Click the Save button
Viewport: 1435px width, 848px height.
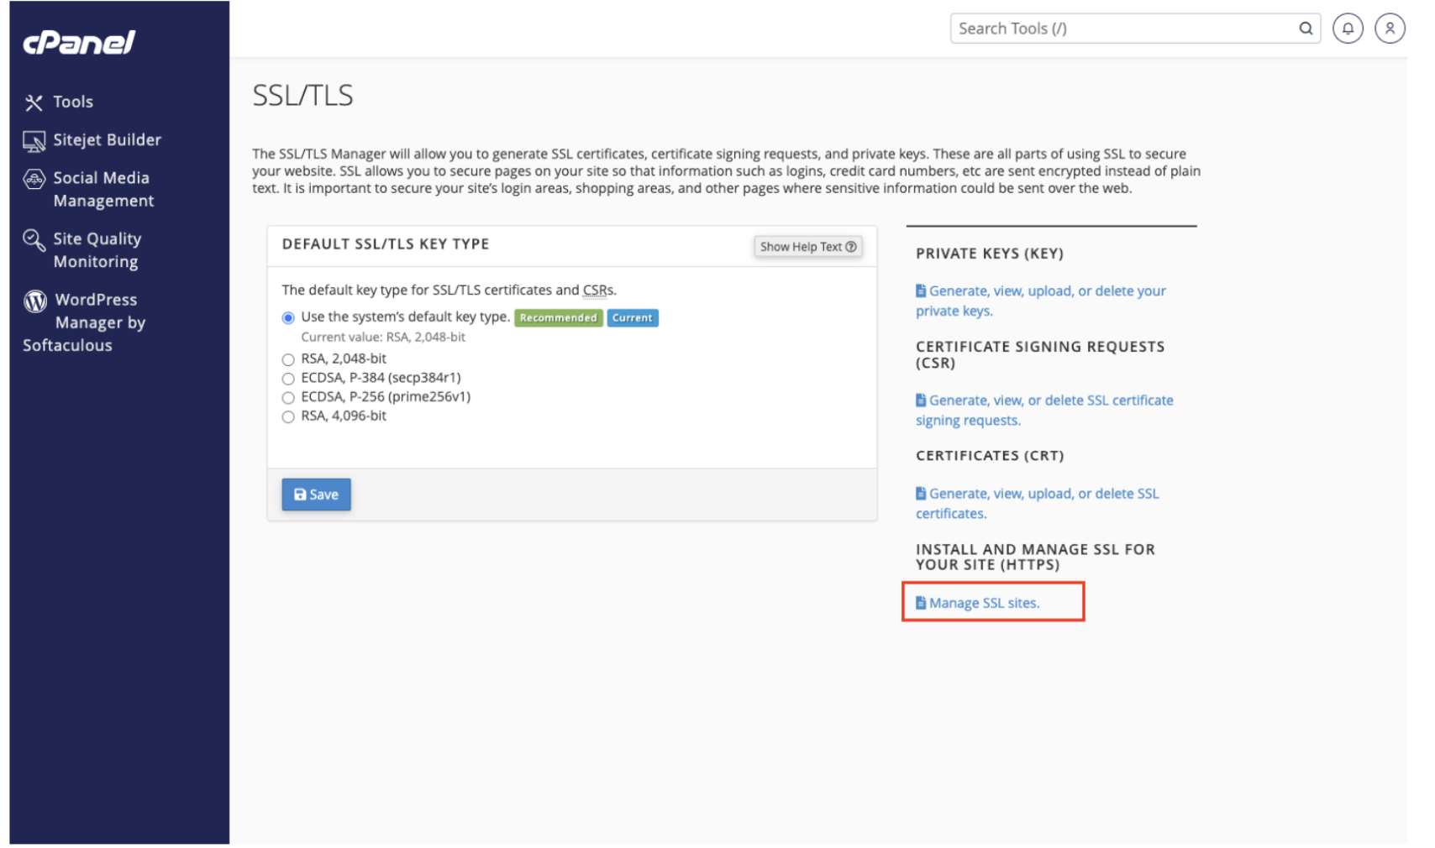coord(316,495)
